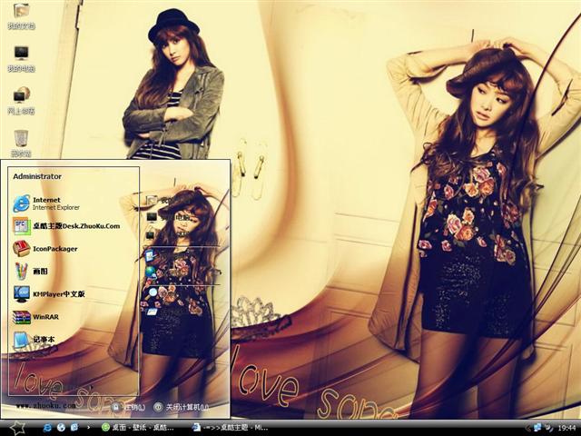The height and width of the screenshot is (436, 581).
Task: Open 桌酷主题Desk.ZhuoKu.Com start menu entry
Action: click(66, 226)
